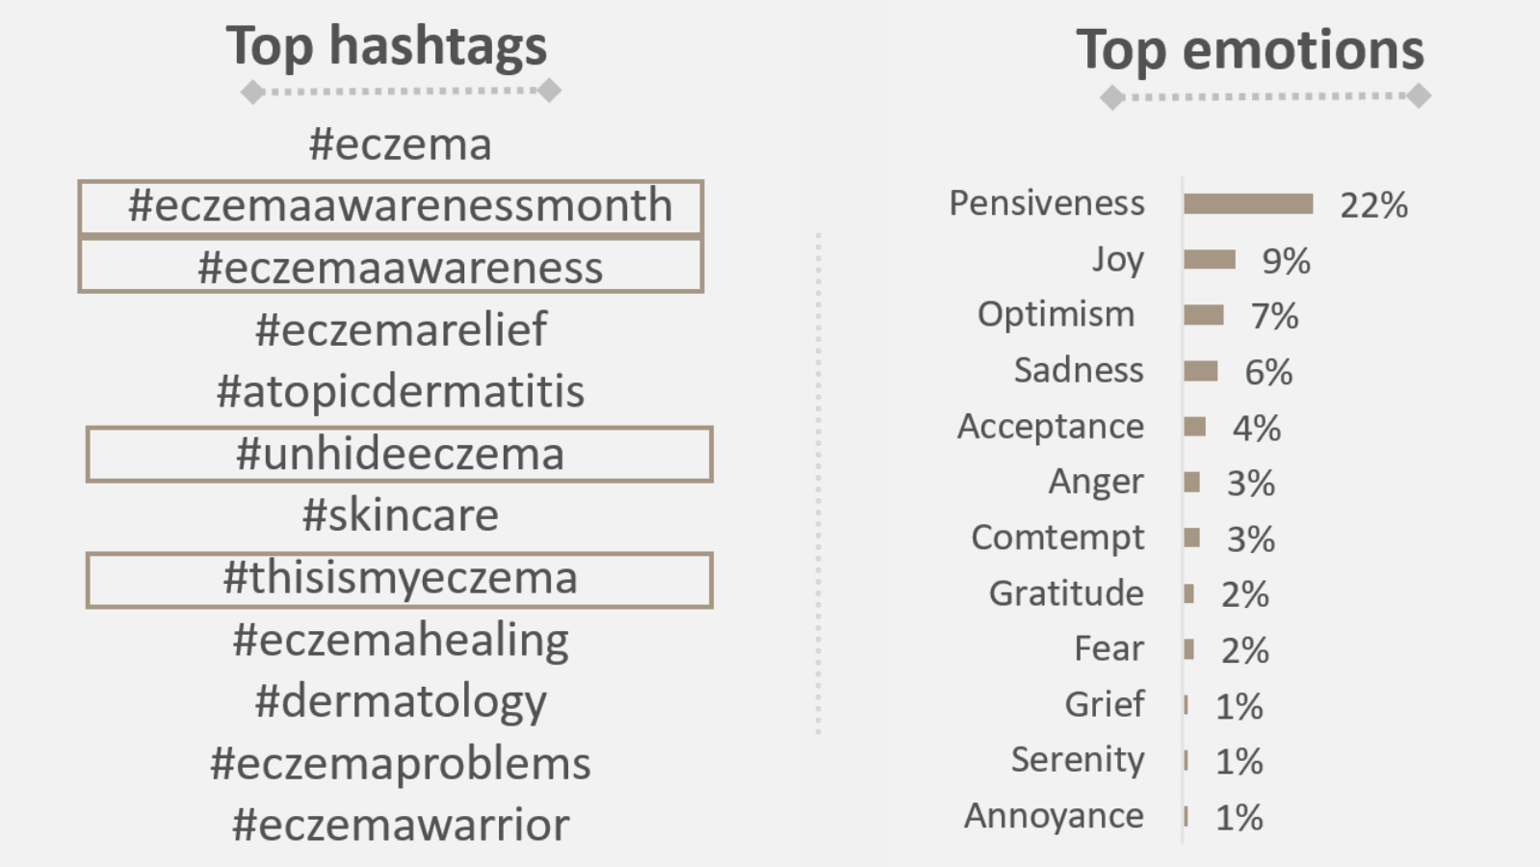
Task: Open the #unhideeczema hashtag
Action: tap(400, 454)
